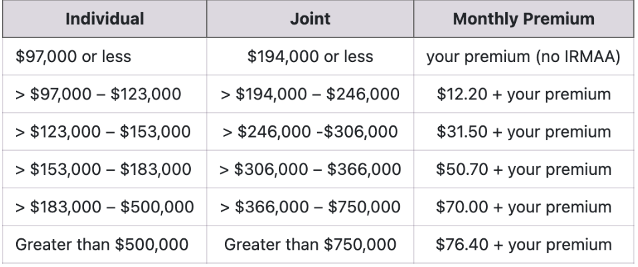This screenshot has height=267, width=638.
Task: Select the Greater than $500,000 cell
Action: [x=105, y=244]
